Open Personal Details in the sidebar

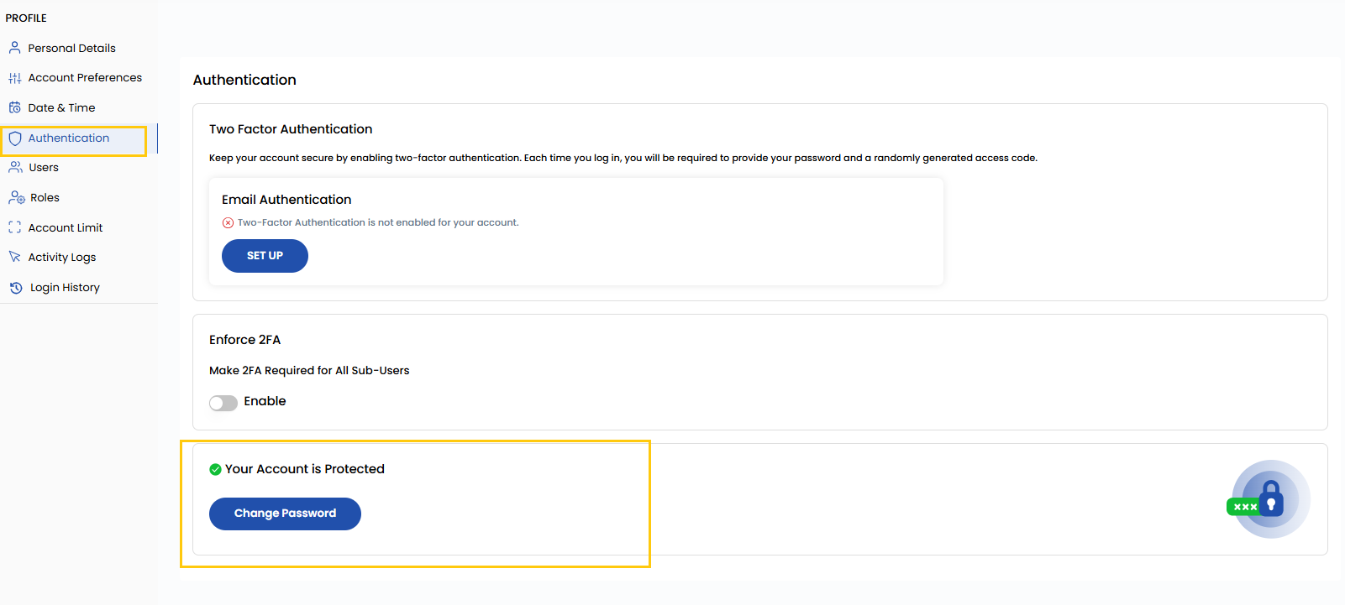[71, 48]
